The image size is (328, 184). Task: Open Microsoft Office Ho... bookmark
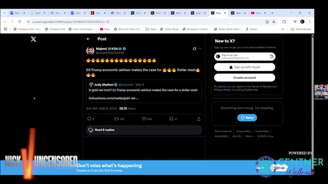[x=127, y=29]
